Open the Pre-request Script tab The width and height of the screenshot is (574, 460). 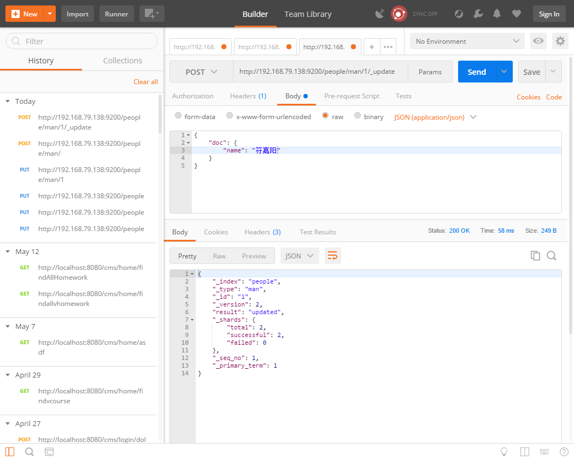tap(352, 96)
